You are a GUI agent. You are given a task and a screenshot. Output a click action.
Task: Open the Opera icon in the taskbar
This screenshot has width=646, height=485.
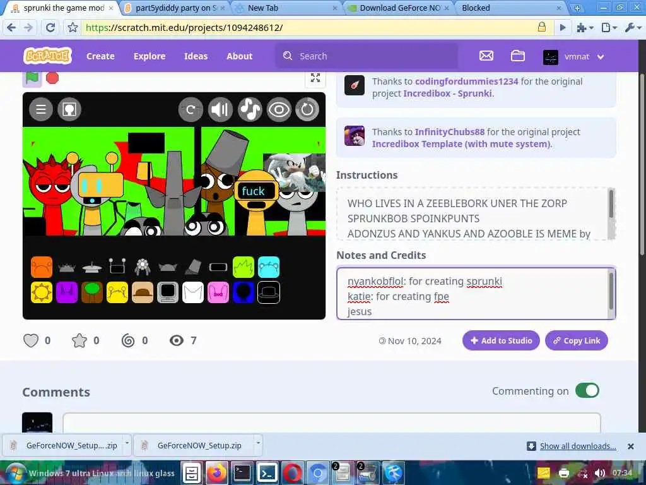(292, 473)
